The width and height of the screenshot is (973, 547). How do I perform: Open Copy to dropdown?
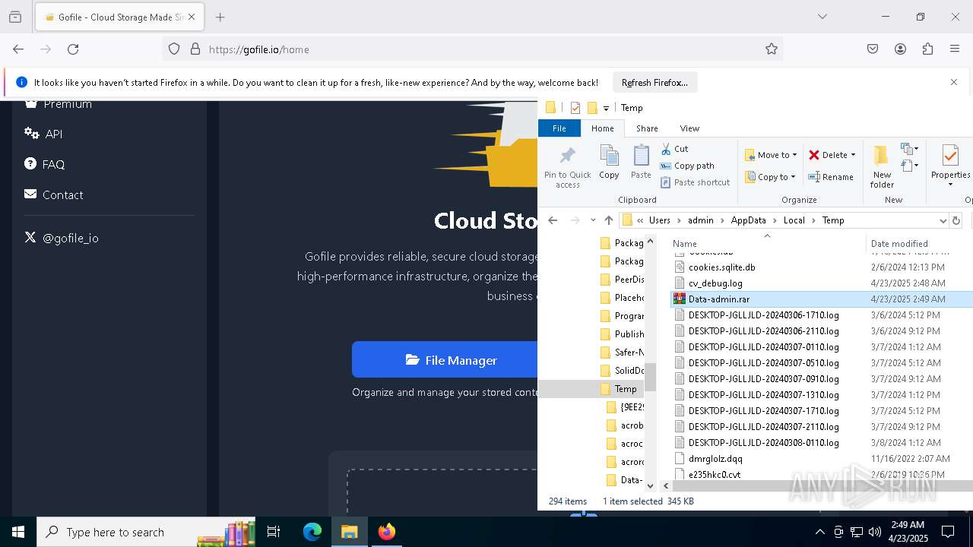pos(770,177)
